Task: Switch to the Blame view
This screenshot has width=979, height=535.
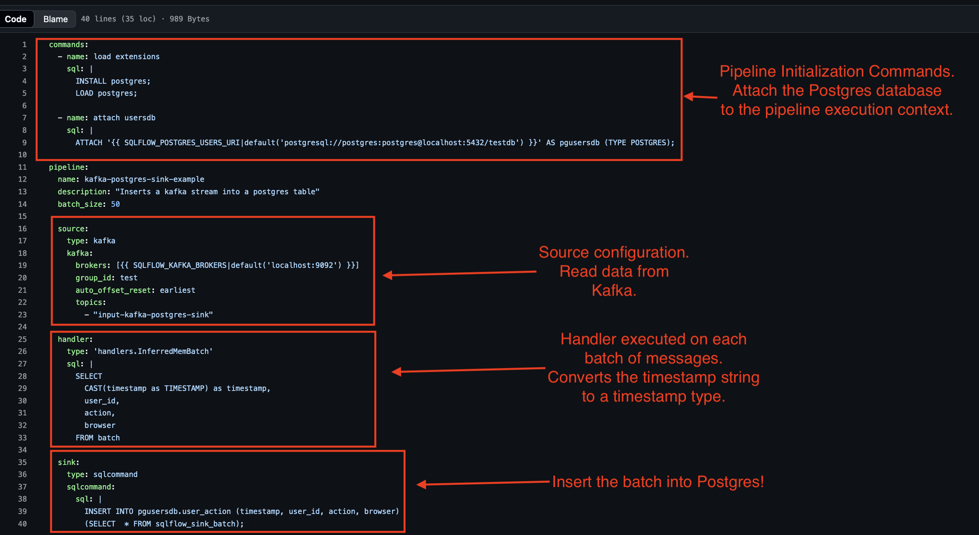Action: [55, 19]
